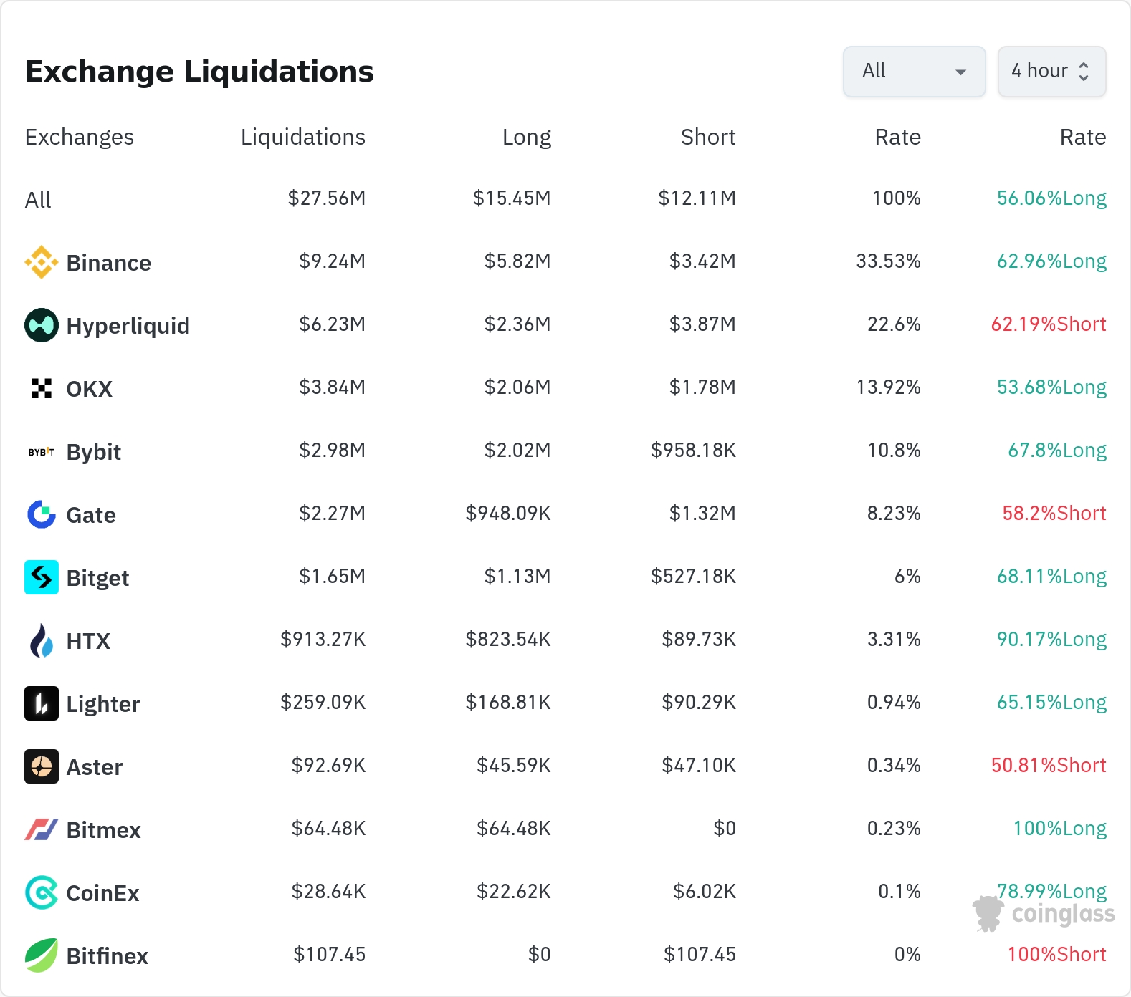This screenshot has width=1131, height=997.
Task: Click the Bitfinex leaf icon
Action: pyautogui.click(x=42, y=955)
